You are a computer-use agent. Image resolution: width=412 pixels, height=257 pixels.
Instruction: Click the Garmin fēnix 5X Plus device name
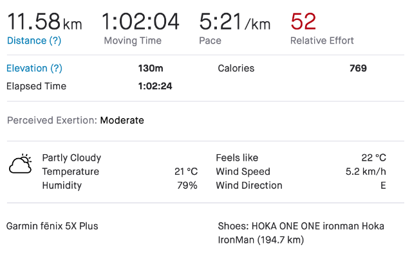tap(52, 226)
